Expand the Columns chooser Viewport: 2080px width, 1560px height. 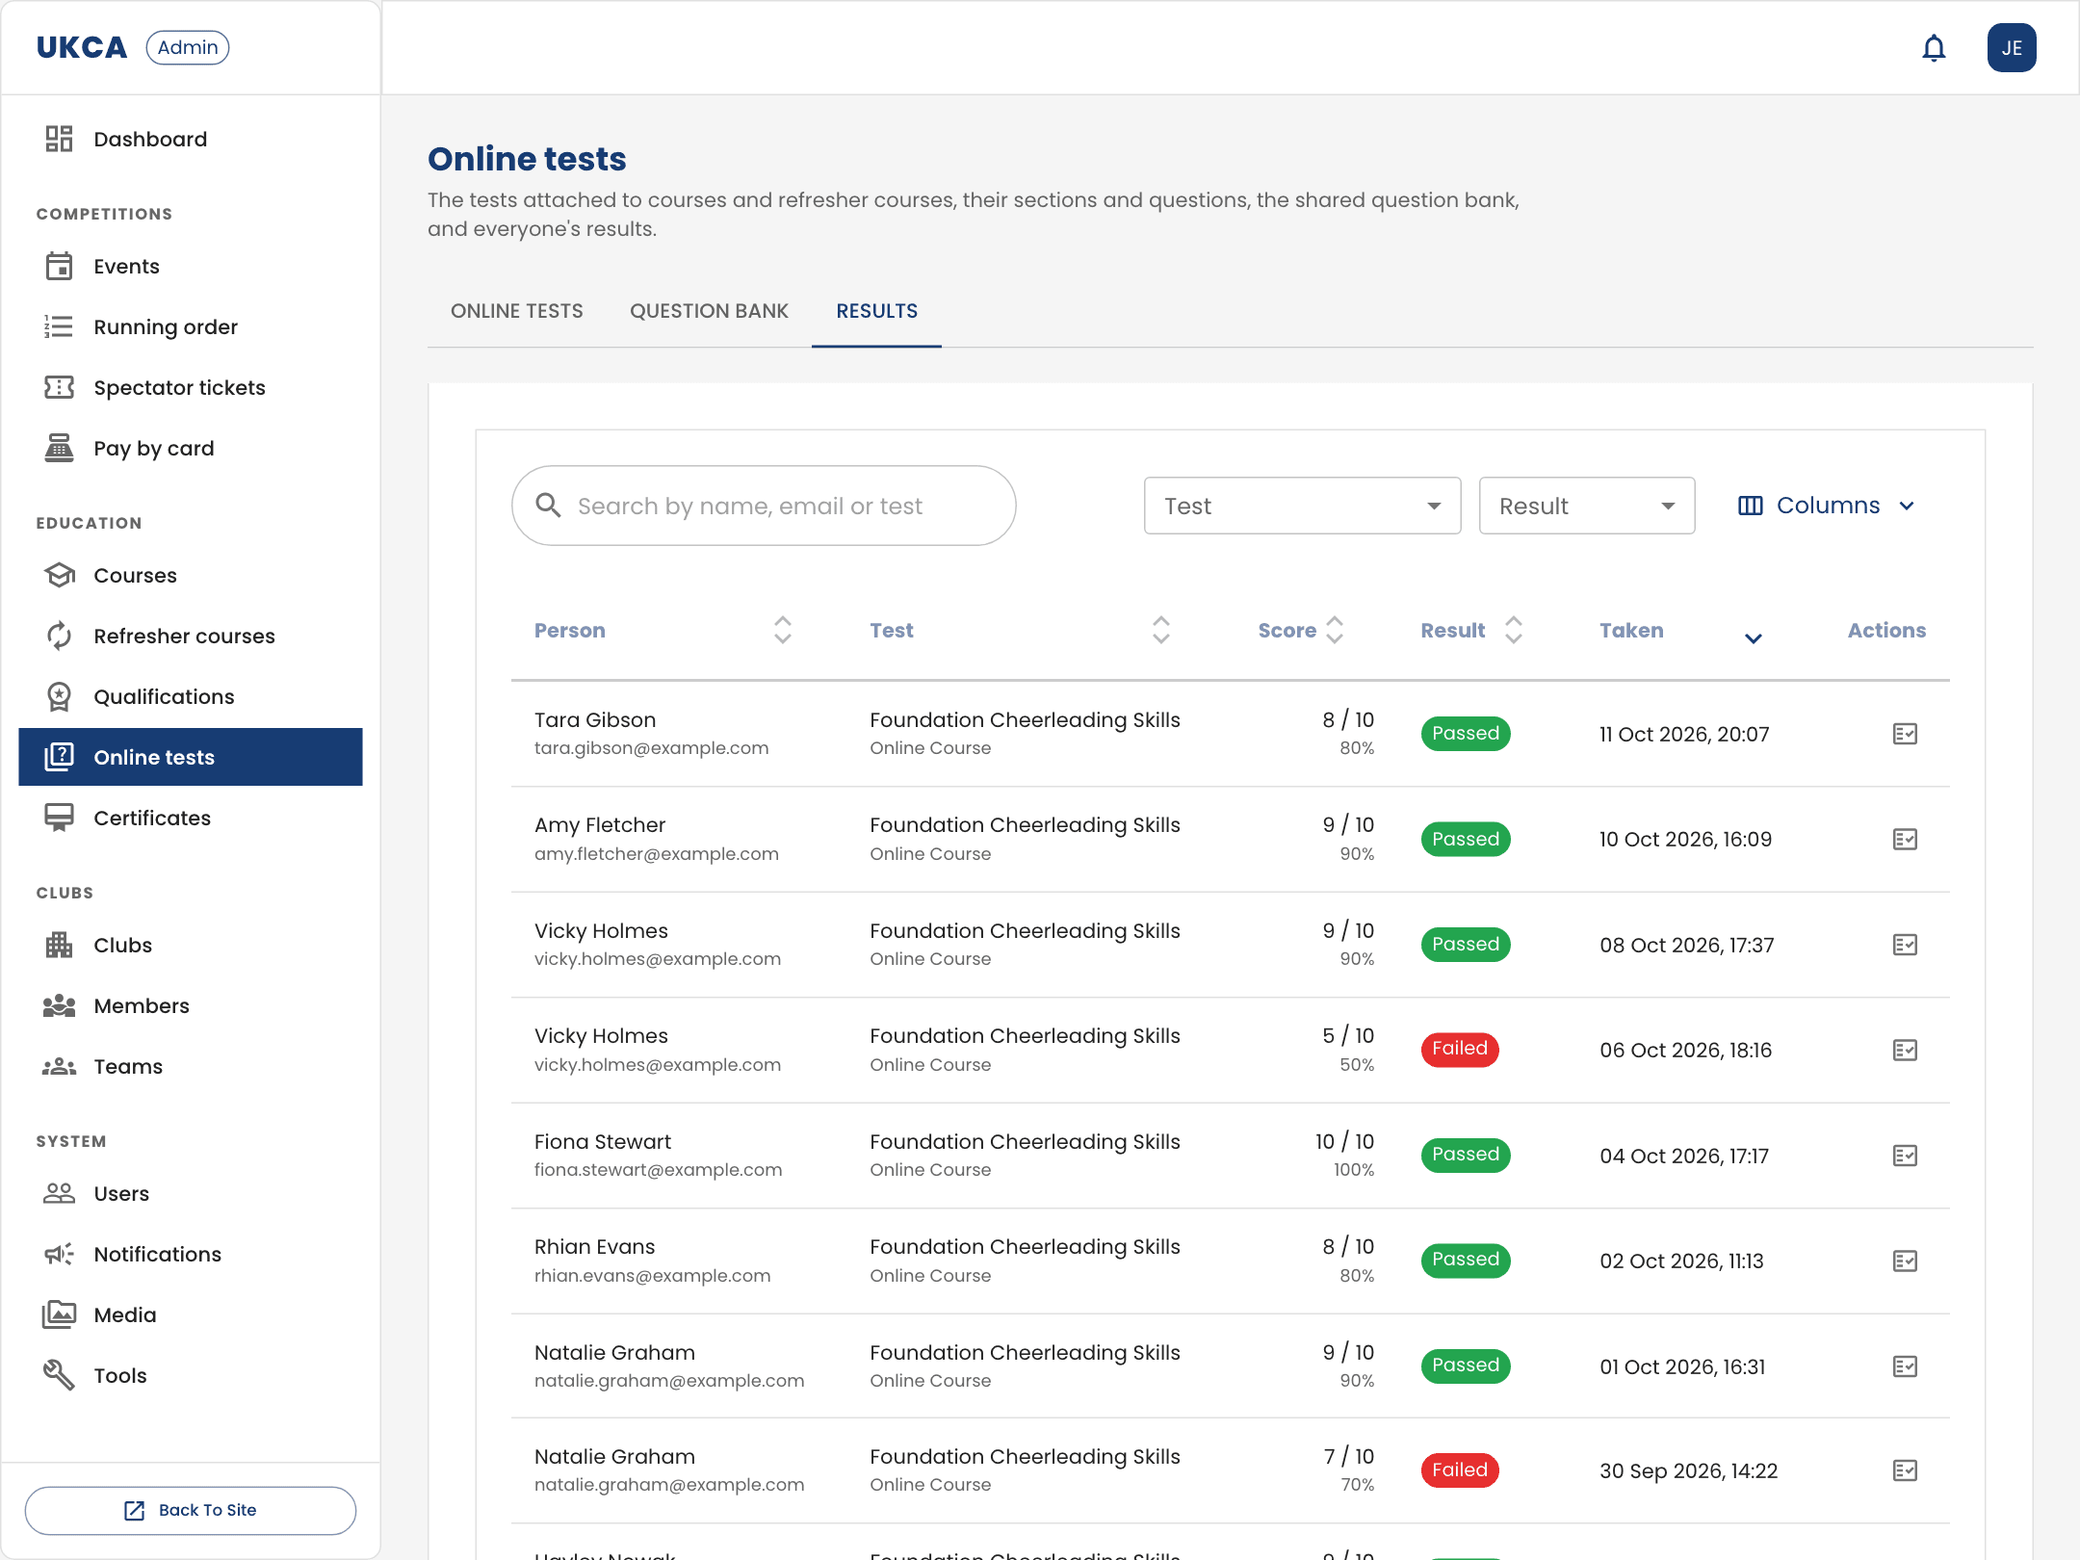(x=1827, y=506)
